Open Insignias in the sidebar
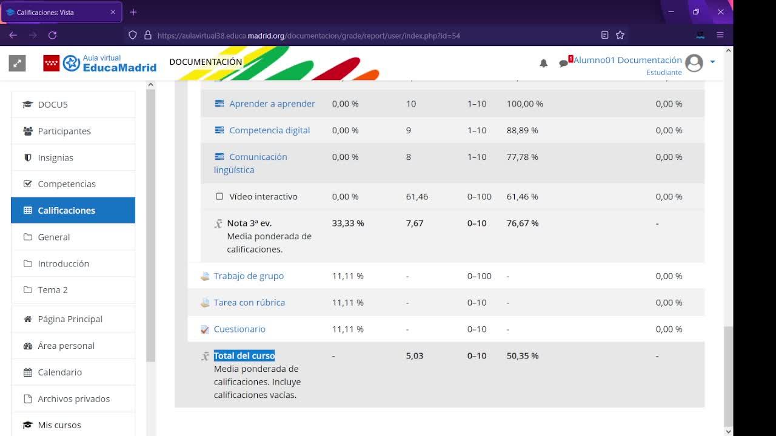 [x=73, y=157]
